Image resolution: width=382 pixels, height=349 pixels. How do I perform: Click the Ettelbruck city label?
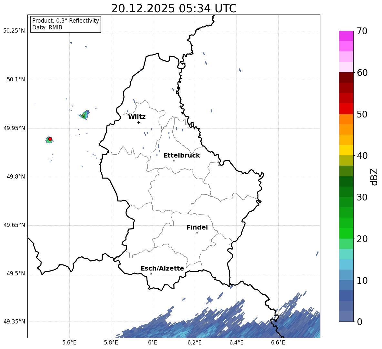click(x=182, y=156)
